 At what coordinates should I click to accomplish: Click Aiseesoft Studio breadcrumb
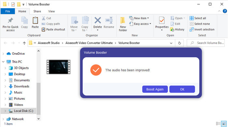(49, 43)
